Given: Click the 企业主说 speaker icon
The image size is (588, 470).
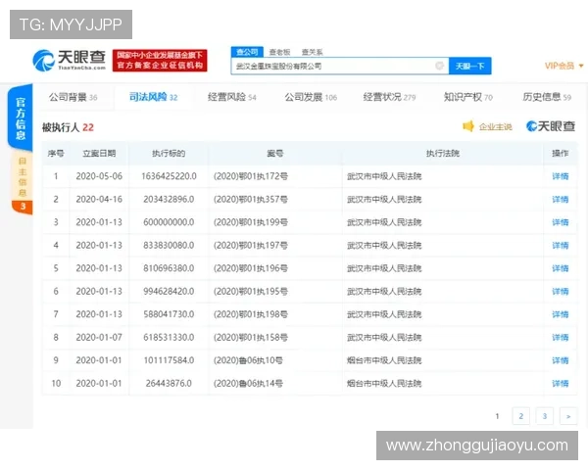Looking at the screenshot, I should click(468, 126).
